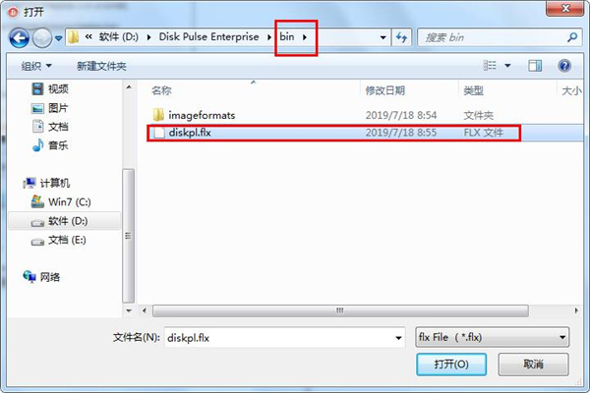590x393 pixels.
Task: Click the 打开(O) button
Action: tap(451, 365)
